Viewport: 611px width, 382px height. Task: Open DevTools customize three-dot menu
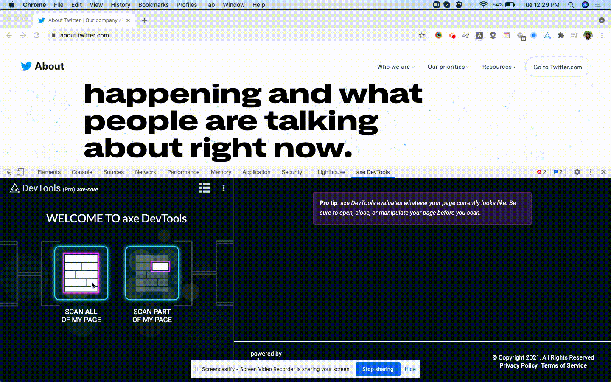590,172
